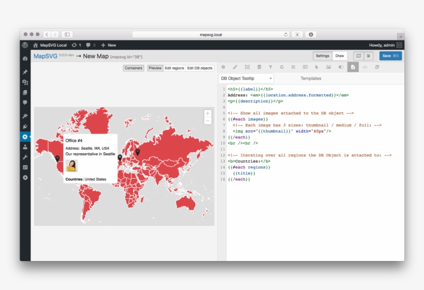
Task: Open the details view card tab
Action: (305, 67)
